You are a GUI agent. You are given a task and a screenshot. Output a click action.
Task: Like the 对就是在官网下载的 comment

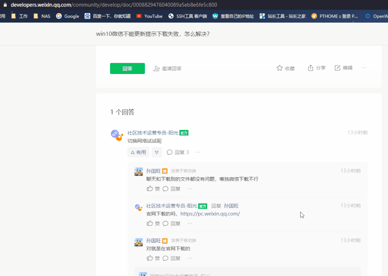[150, 258]
